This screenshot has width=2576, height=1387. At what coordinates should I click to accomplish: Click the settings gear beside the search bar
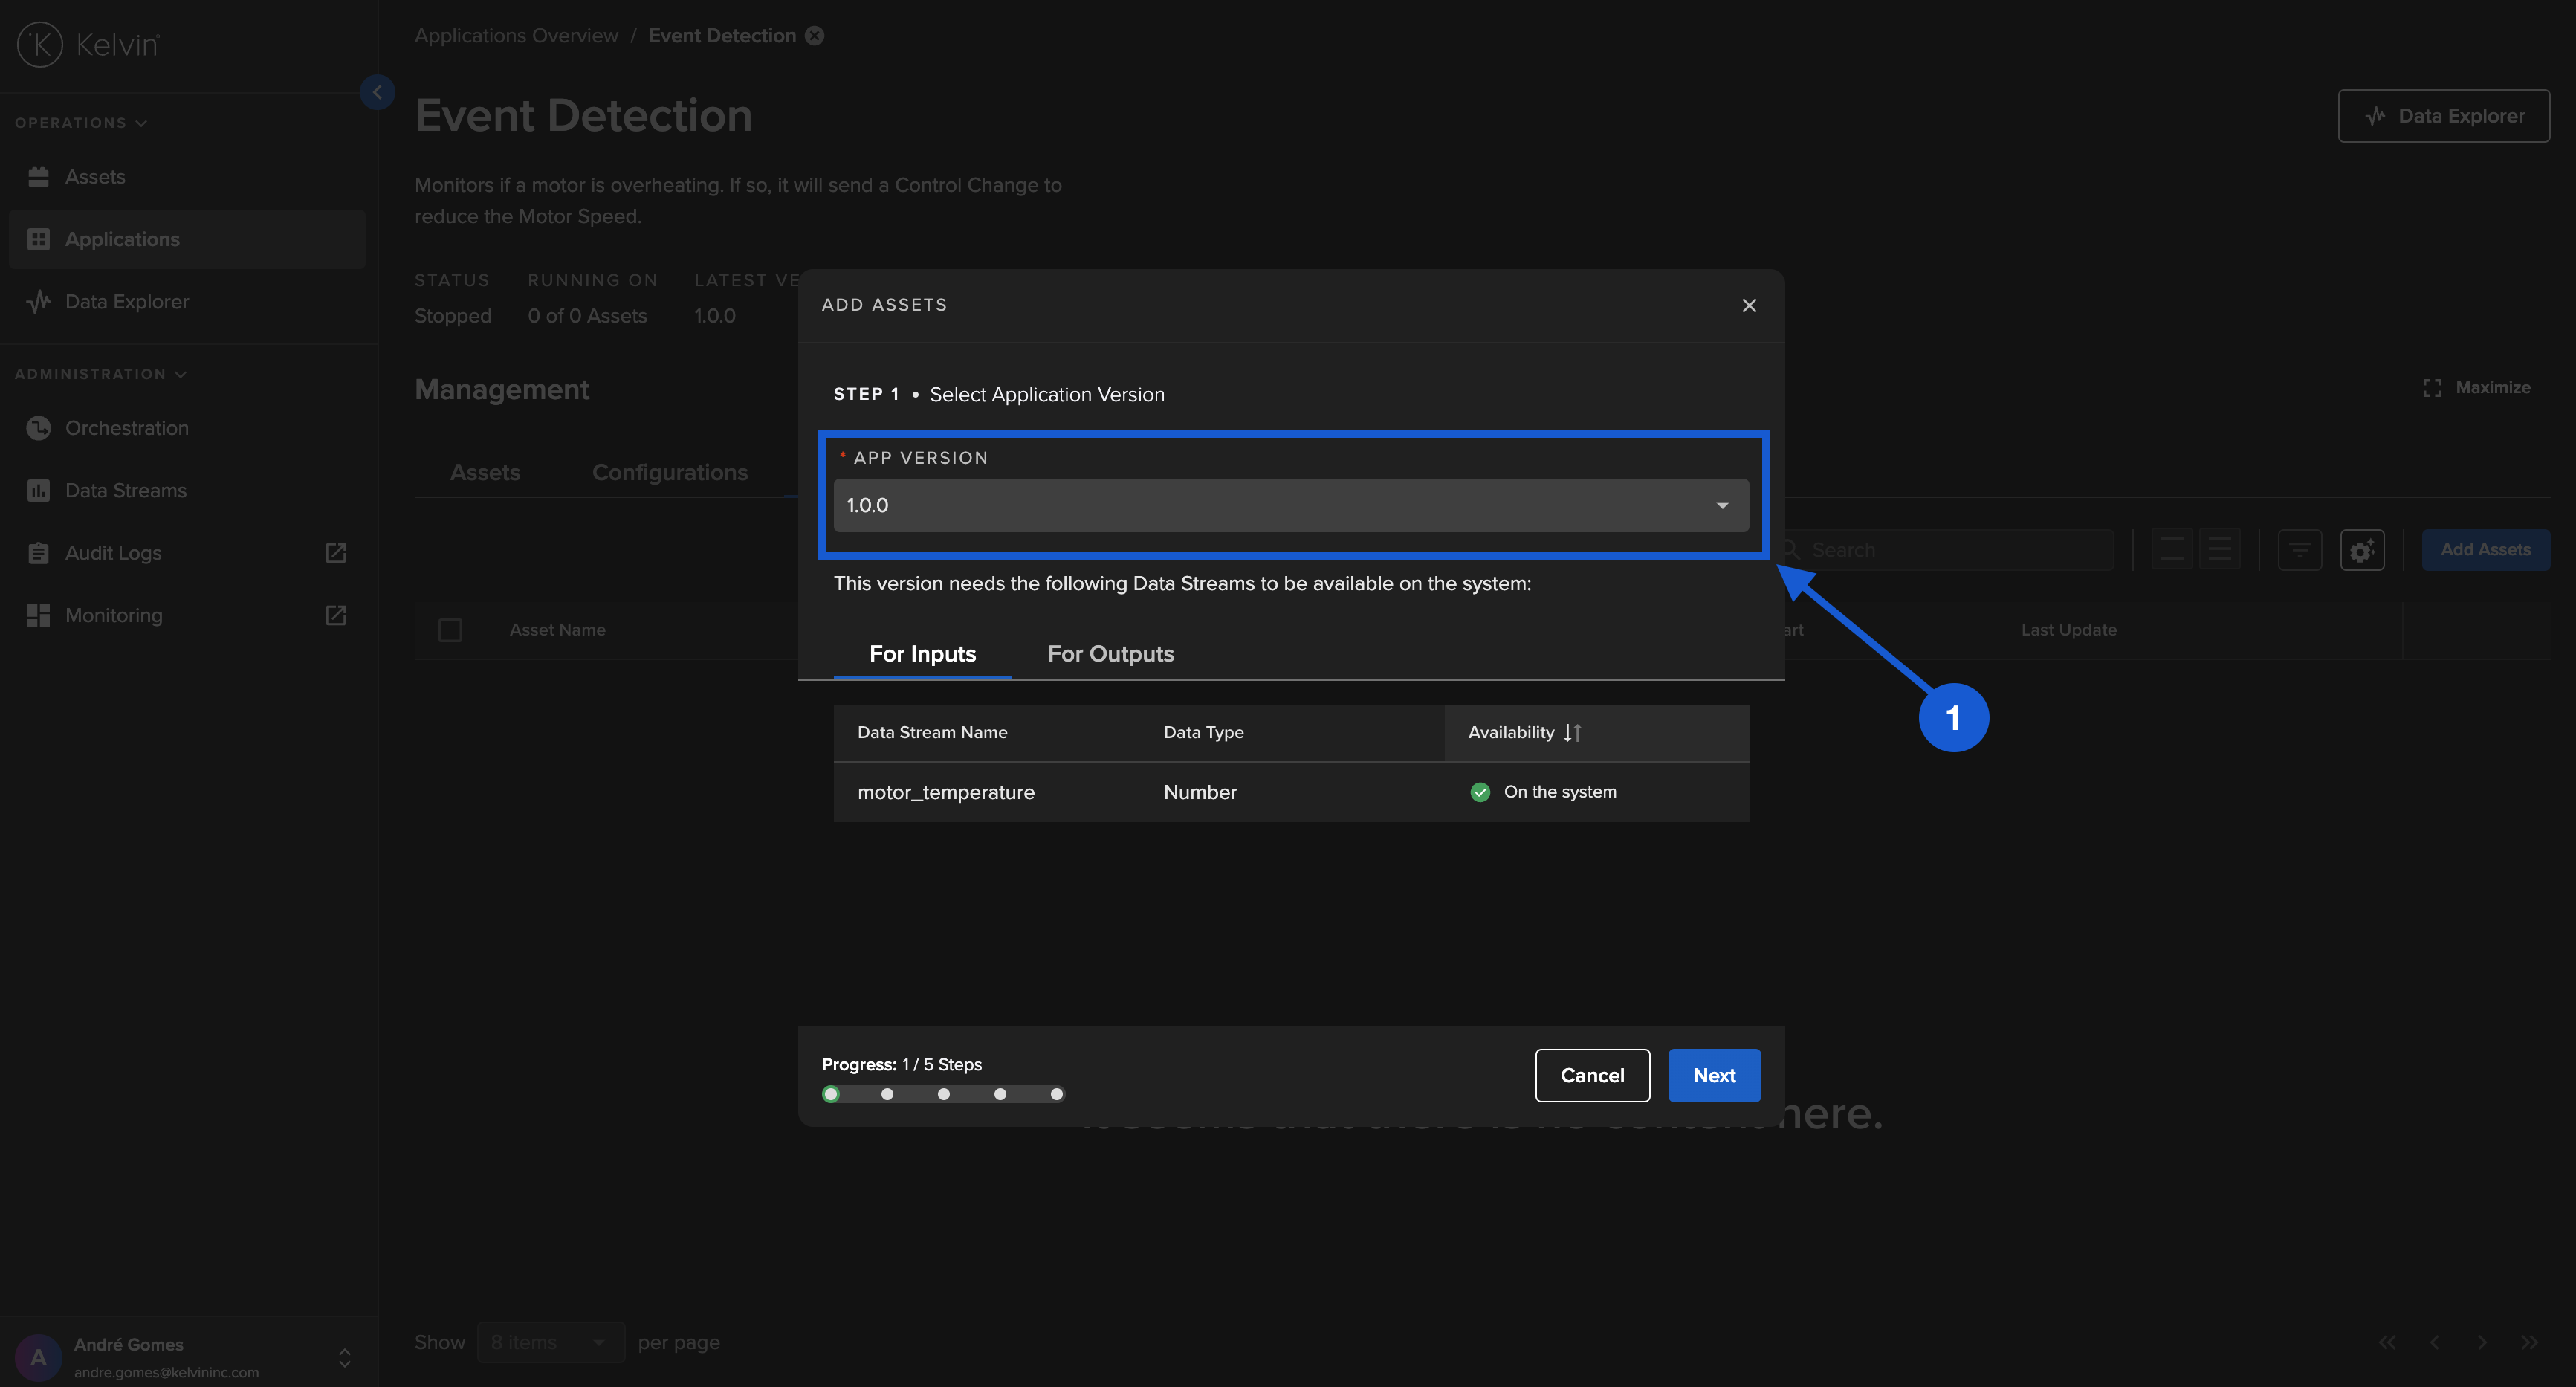2362,549
